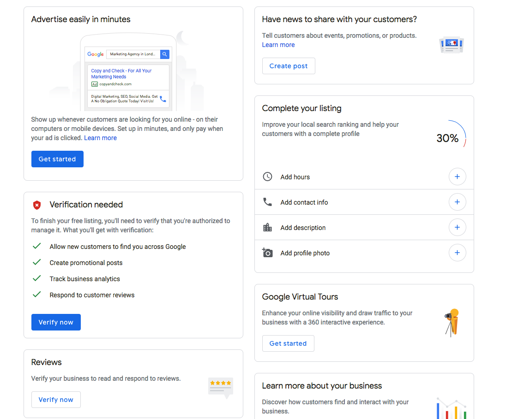This screenshot has height=419, width=512.
Task: Click the 30% listing completion progress ring
Action: click(x=452, y=134)
